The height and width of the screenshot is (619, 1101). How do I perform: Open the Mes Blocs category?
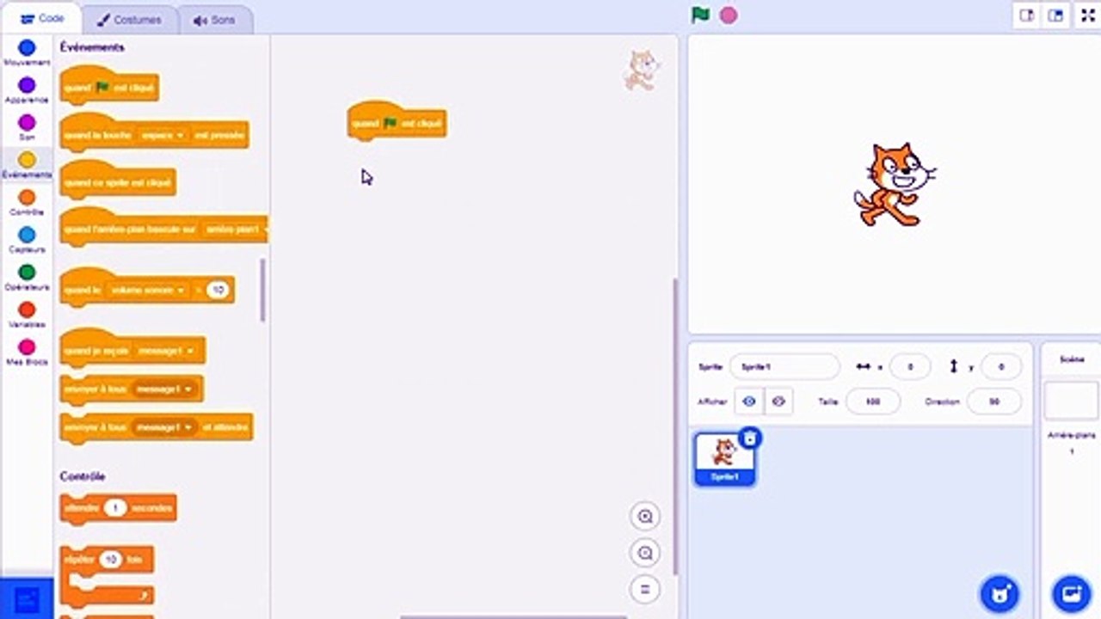[x=27, y=352]
